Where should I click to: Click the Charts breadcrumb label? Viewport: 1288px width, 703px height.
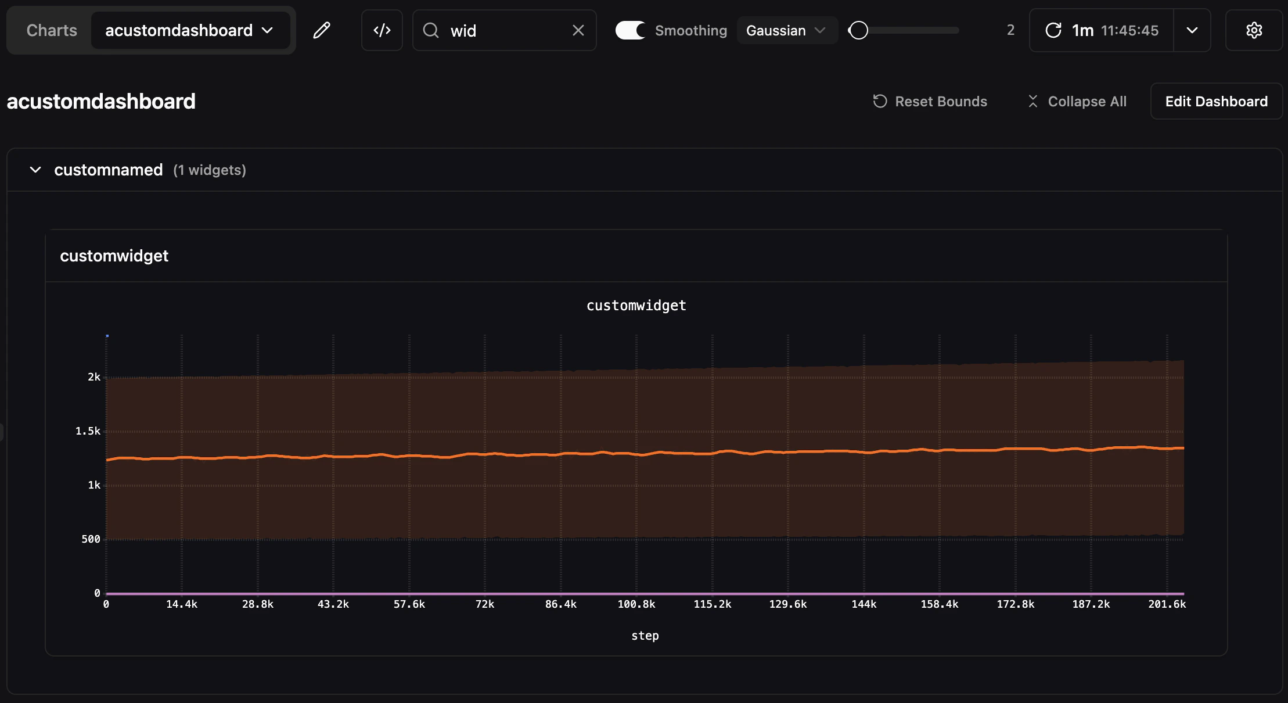coord(51,30)
